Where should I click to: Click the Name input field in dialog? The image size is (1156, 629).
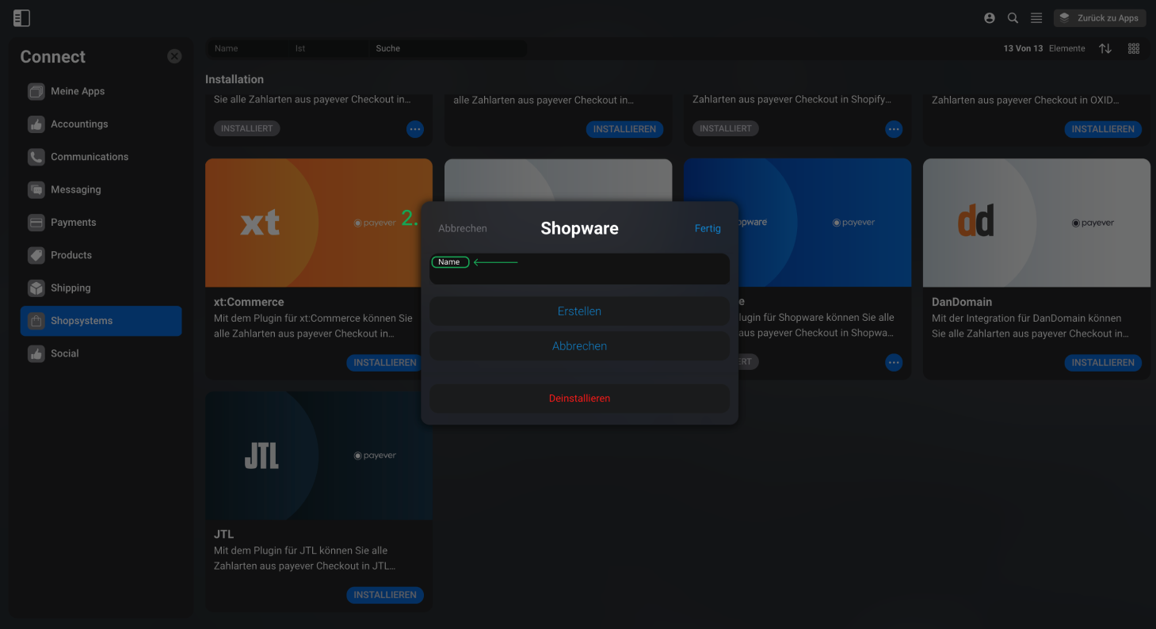point(579,269)
